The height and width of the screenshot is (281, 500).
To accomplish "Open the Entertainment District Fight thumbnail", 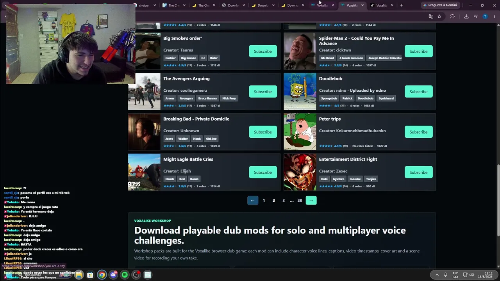I will tap(300, 172).
